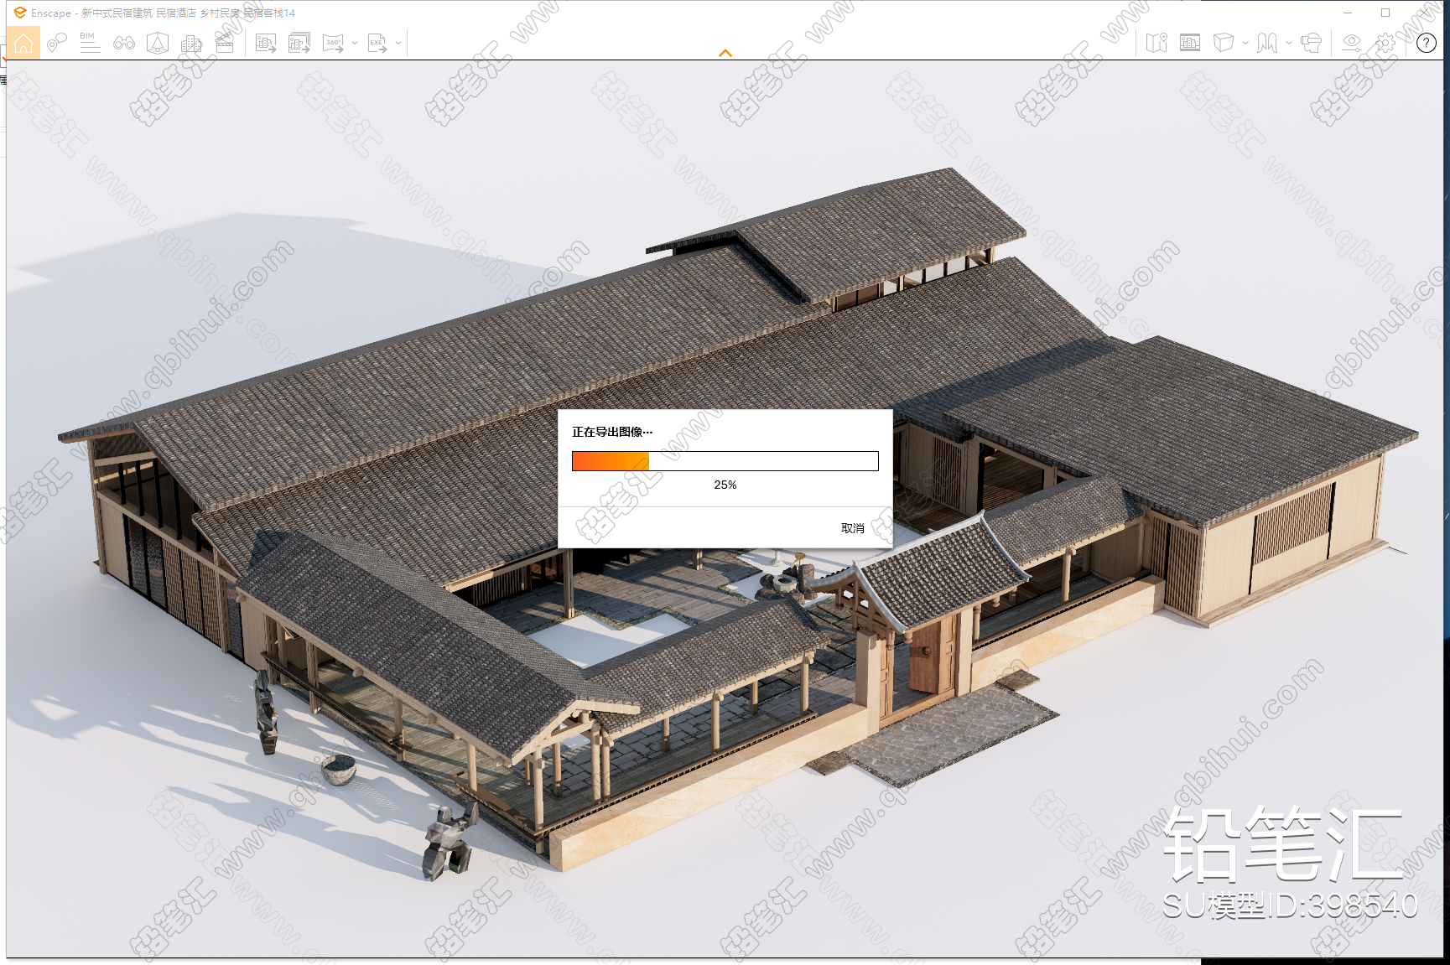
Task: Enable the VR headset mode
Action: pyautogui.click(x=1311, y=43)
